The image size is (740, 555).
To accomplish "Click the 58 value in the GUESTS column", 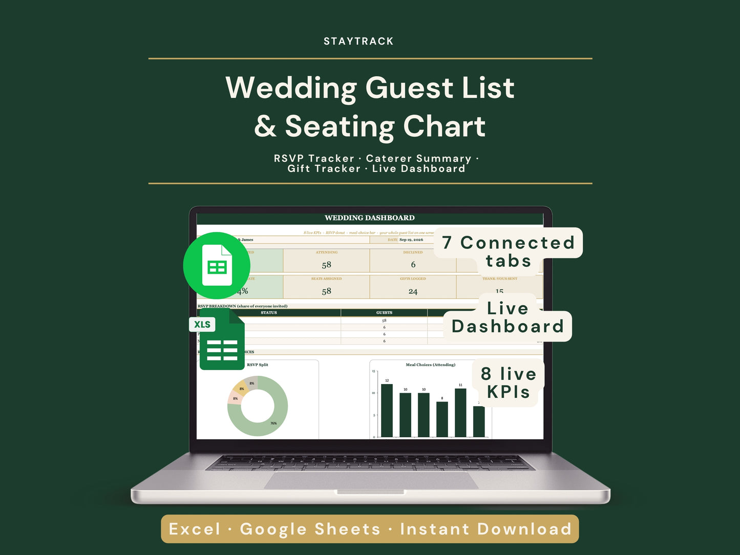I will 384,321.
